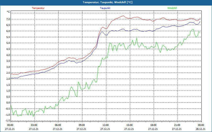Image resolution: width=212 pixels, height=132 pixels.
Task: Select the -1,5 y-axis value
Action: (x=8, y=121)
